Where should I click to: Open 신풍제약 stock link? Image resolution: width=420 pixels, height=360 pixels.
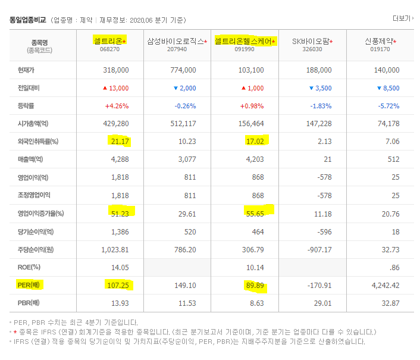379,41
